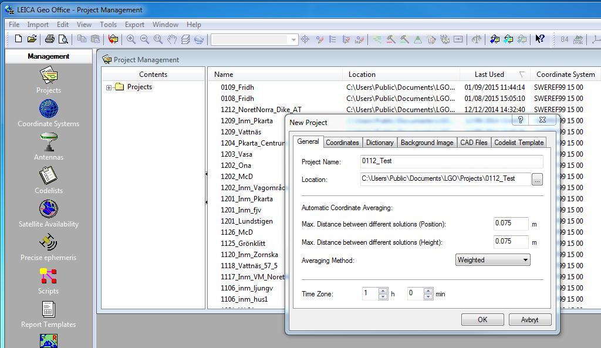
Task: Open the Import menu
Action: coord(38,25)
